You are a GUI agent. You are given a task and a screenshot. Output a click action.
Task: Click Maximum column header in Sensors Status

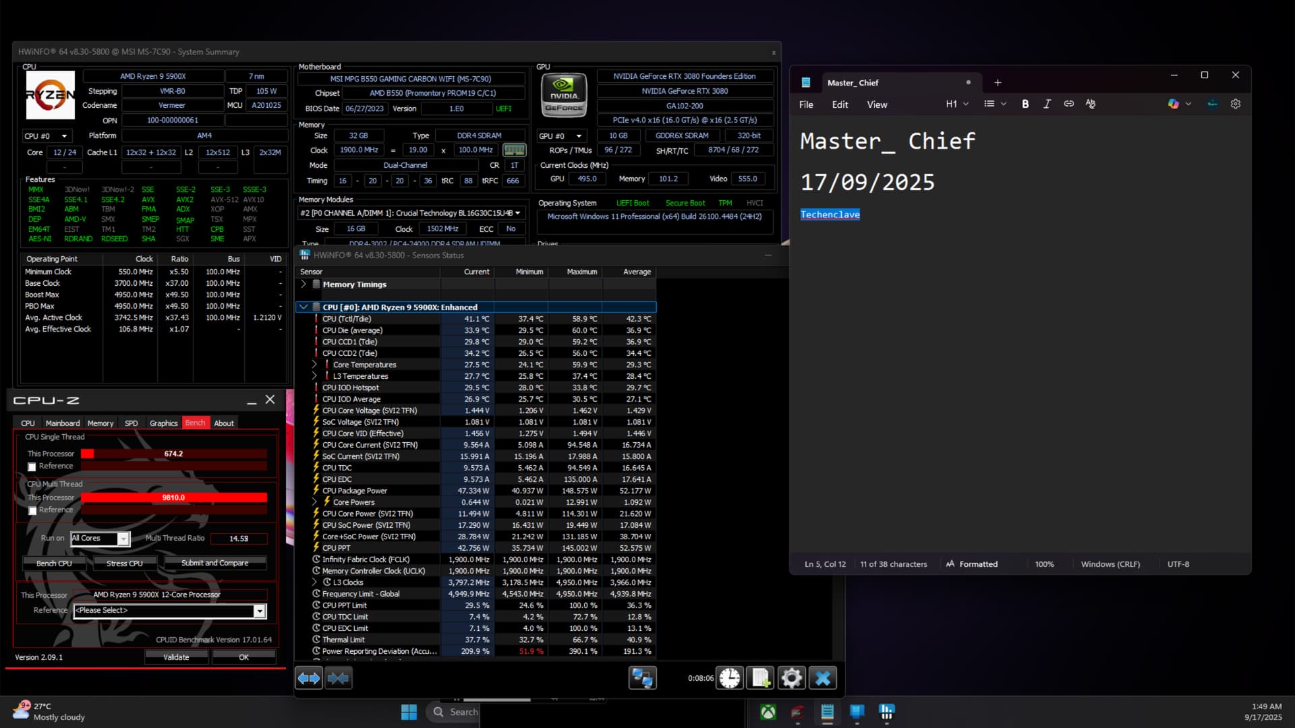pyautogui.click(x=575, y=272)
